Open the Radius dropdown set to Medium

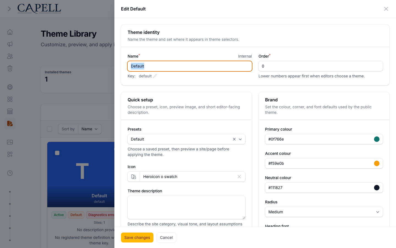324,212
